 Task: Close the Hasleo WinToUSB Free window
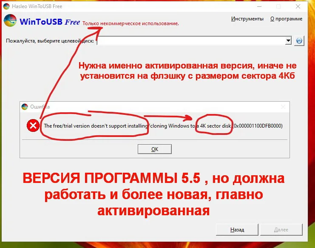coord(298,6)
